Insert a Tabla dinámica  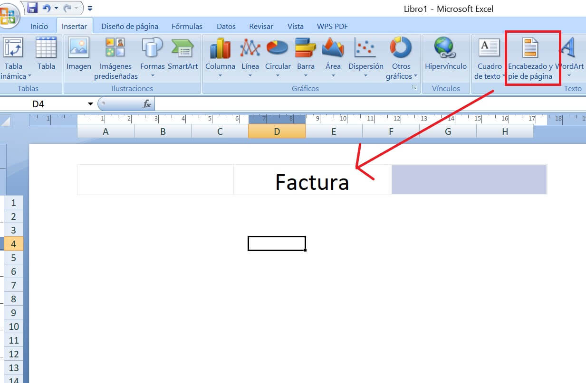tap(14, 58)
